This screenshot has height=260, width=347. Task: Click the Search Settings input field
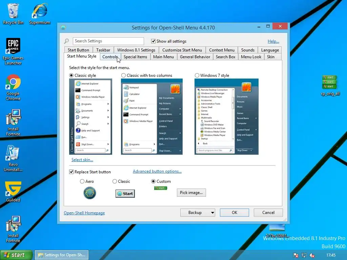pyautogui.click(x=108, y=41)
